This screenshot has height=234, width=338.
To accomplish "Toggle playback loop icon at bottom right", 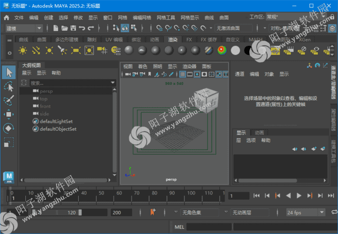I will tap(334, 212).
